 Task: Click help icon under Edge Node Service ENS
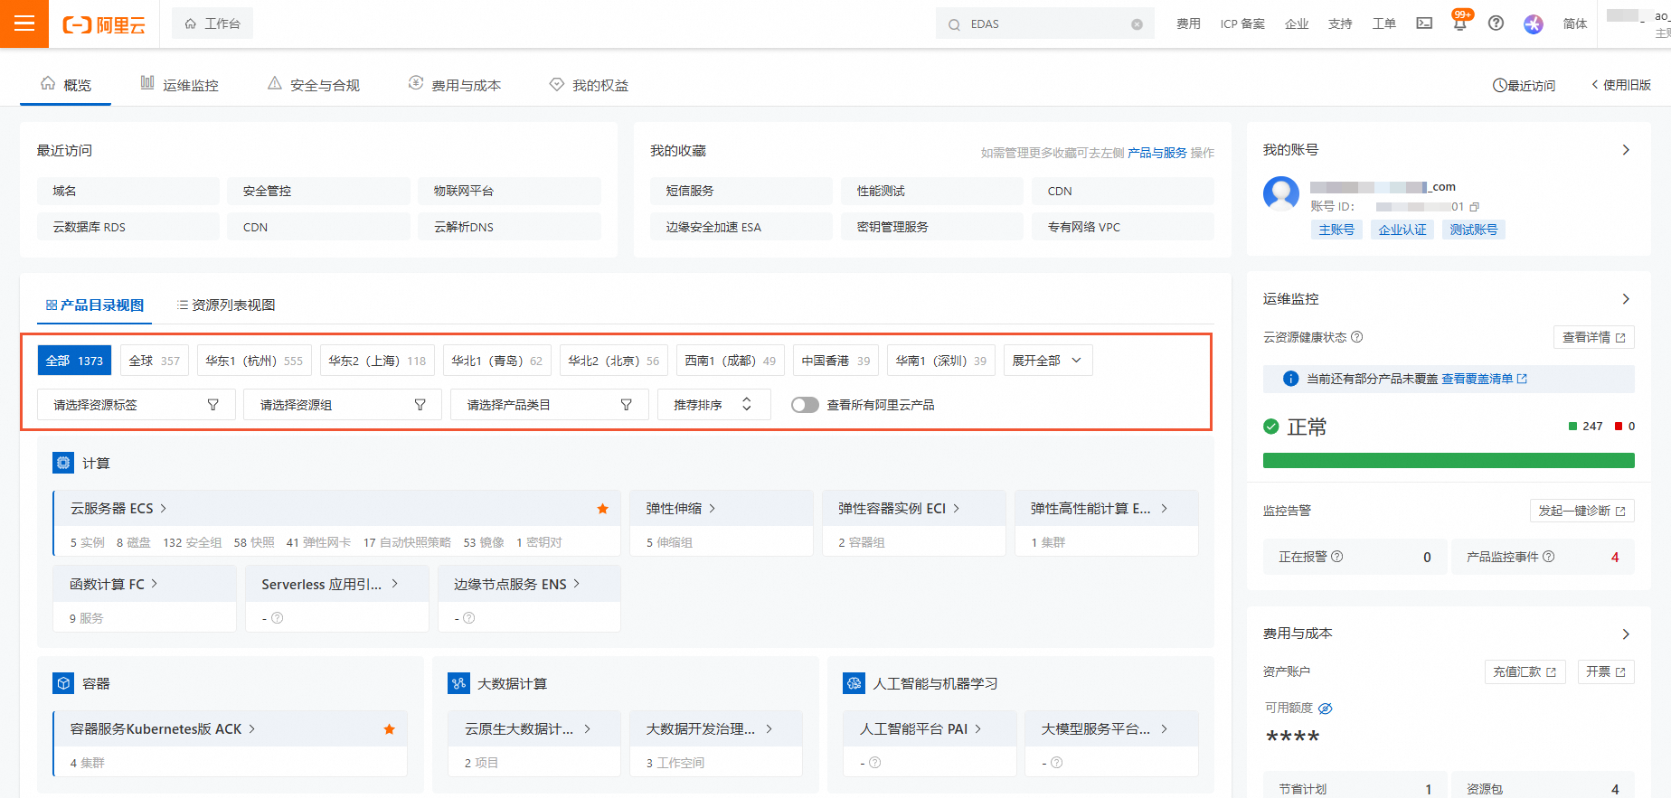point(469,618)
